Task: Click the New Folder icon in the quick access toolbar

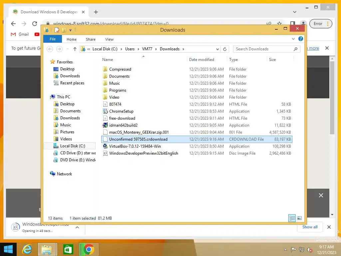Action: 64,30
